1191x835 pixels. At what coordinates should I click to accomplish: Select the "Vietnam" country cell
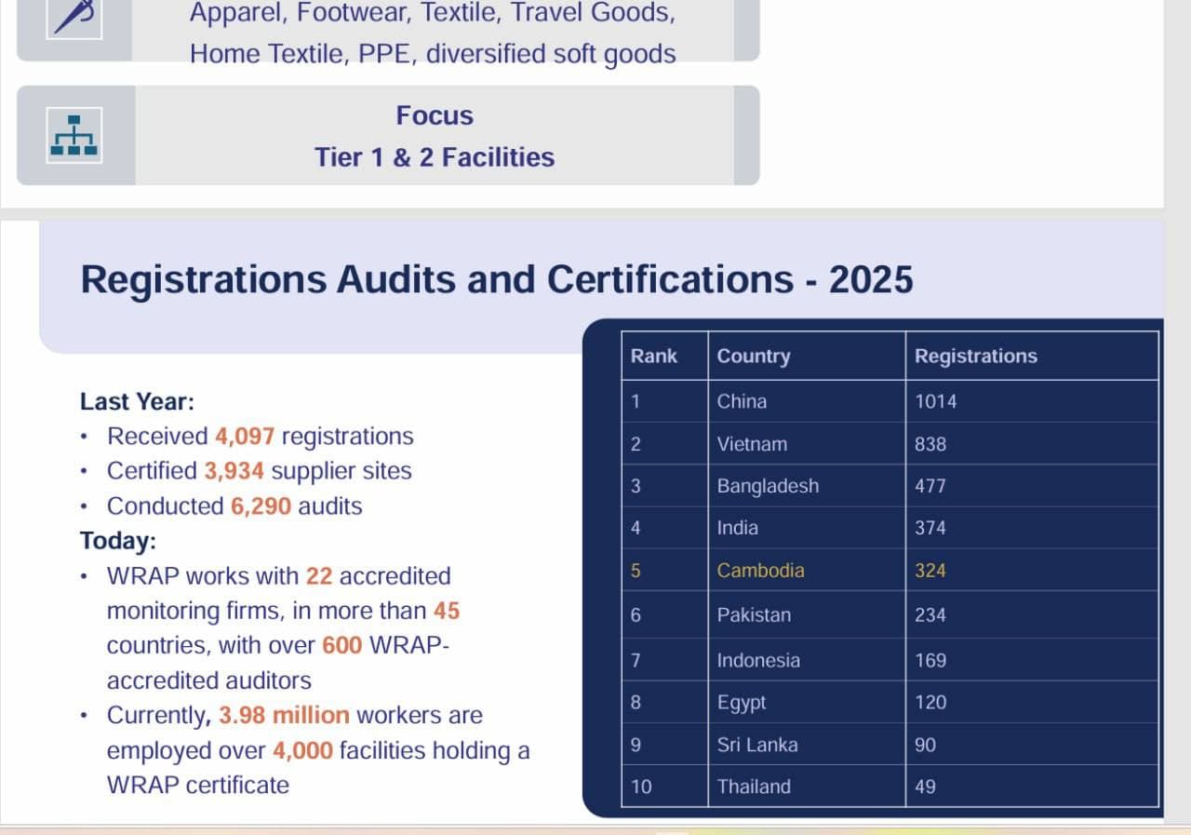(752, 444)
